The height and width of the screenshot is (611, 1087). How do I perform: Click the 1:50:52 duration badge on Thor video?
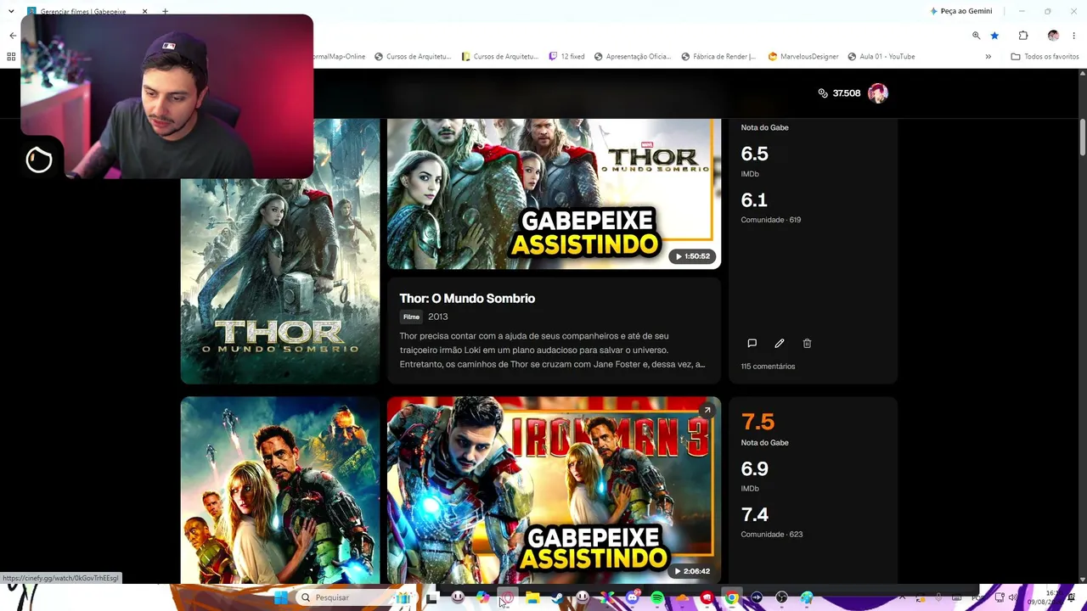pyautogui.click(x=692, y=256)
